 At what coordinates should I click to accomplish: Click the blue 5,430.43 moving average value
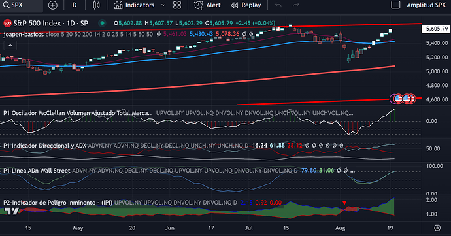201,34
